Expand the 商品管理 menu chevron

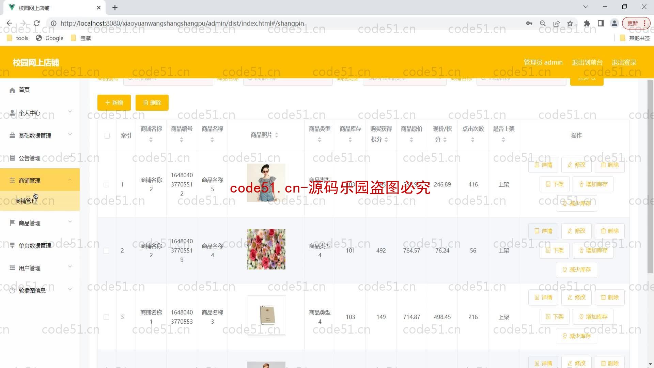point(70,222)
